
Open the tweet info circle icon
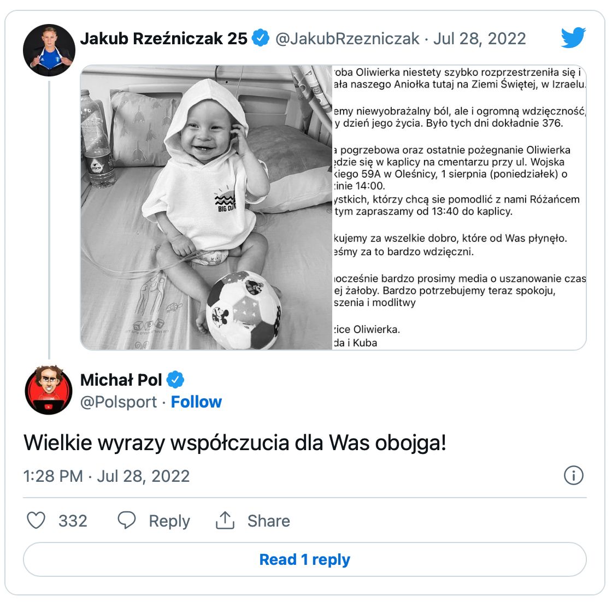click(574, 476)
